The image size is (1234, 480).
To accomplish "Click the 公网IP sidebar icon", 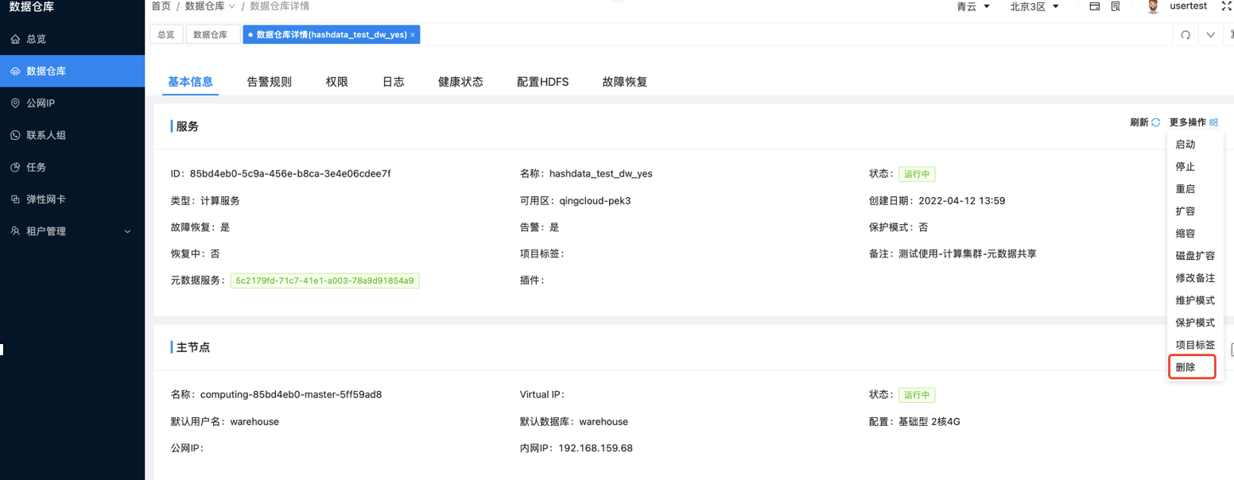I will (16, 103).
